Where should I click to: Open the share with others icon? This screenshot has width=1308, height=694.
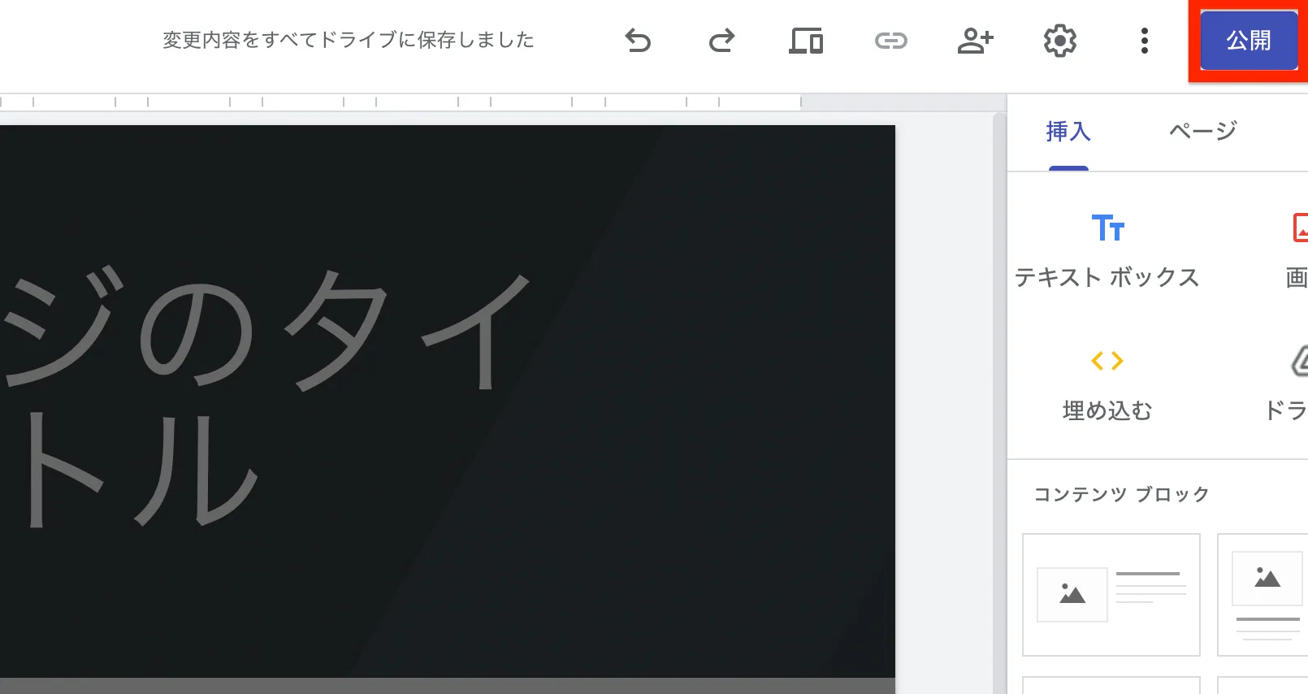point(975,40)
